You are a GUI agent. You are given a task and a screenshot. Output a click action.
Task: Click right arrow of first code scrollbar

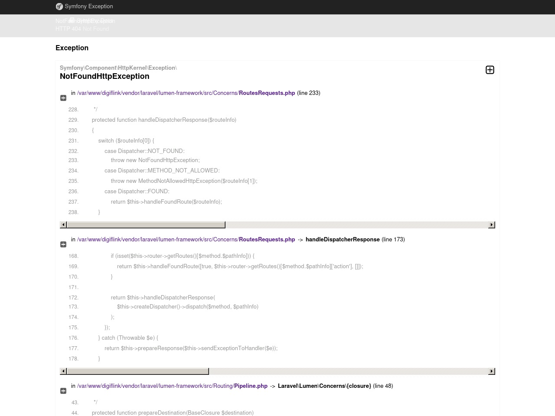(x=491, y=225)
